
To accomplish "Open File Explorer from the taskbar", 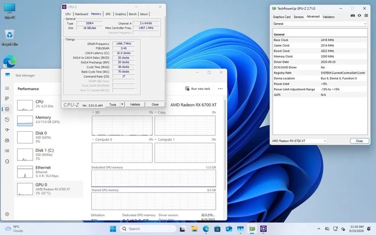I will tap(194, 229).
